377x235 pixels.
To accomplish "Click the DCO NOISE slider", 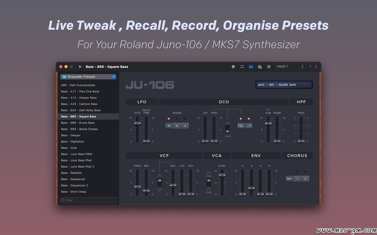I will pyautogui.click(x=277, y=141).
